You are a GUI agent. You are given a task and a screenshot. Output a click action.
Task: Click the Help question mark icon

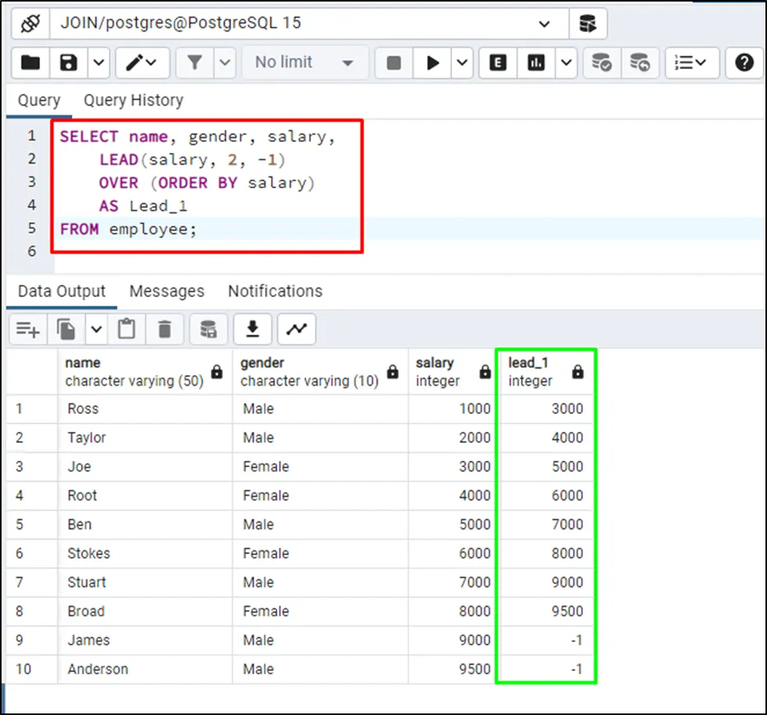click(743, 63)
